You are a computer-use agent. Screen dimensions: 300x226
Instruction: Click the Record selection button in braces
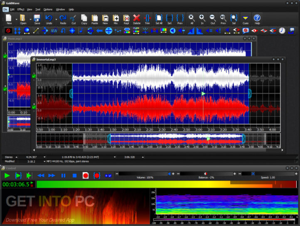[x=97, y=176]
